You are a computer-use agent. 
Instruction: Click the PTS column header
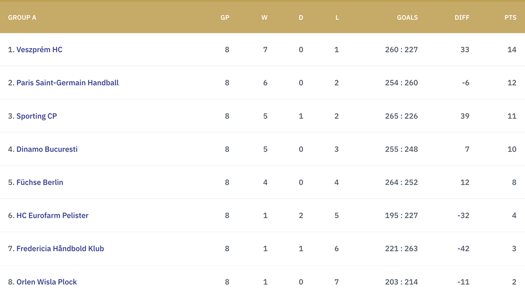tap(511, 17)
